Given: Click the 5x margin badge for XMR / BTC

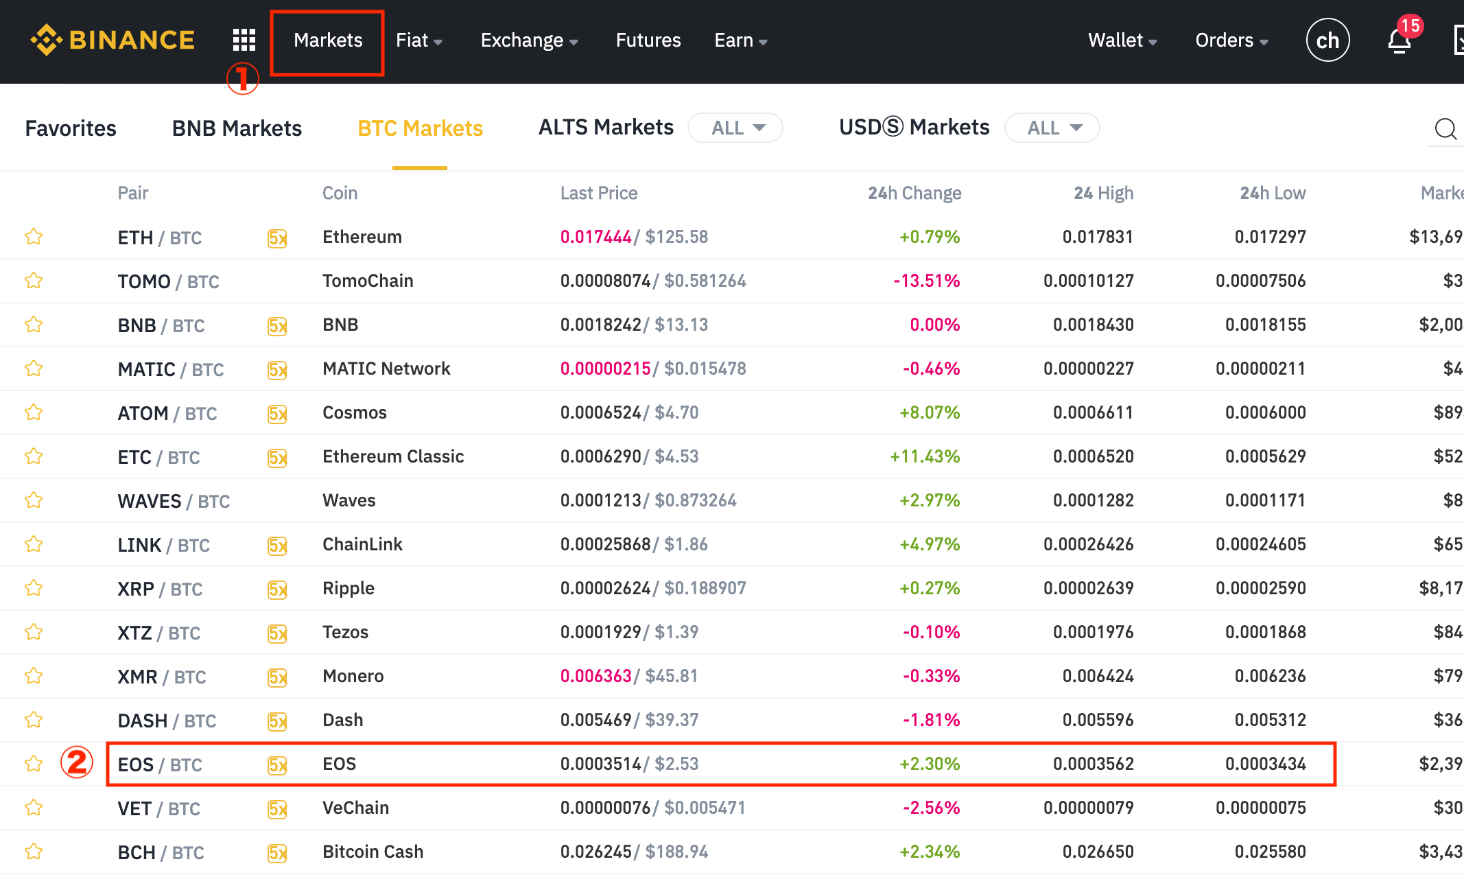Looking at the screenshot, I should 277,677.
